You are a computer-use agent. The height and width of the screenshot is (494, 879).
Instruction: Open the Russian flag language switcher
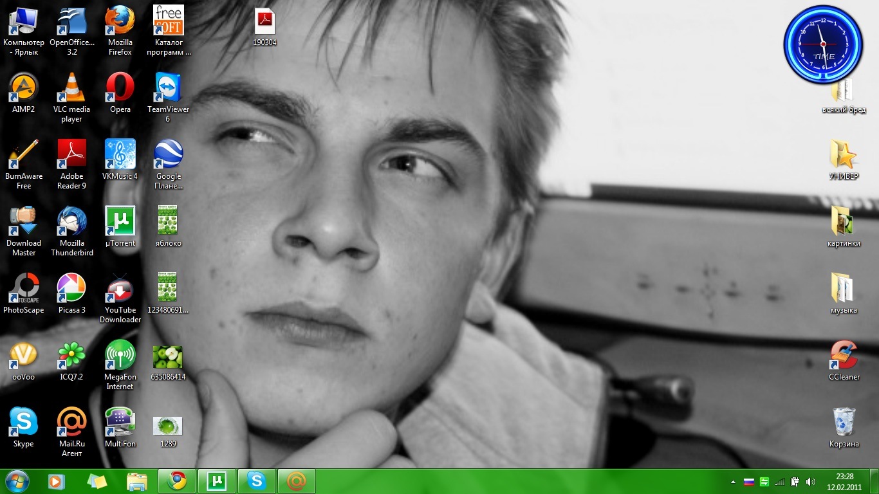[x=748, y=481]
